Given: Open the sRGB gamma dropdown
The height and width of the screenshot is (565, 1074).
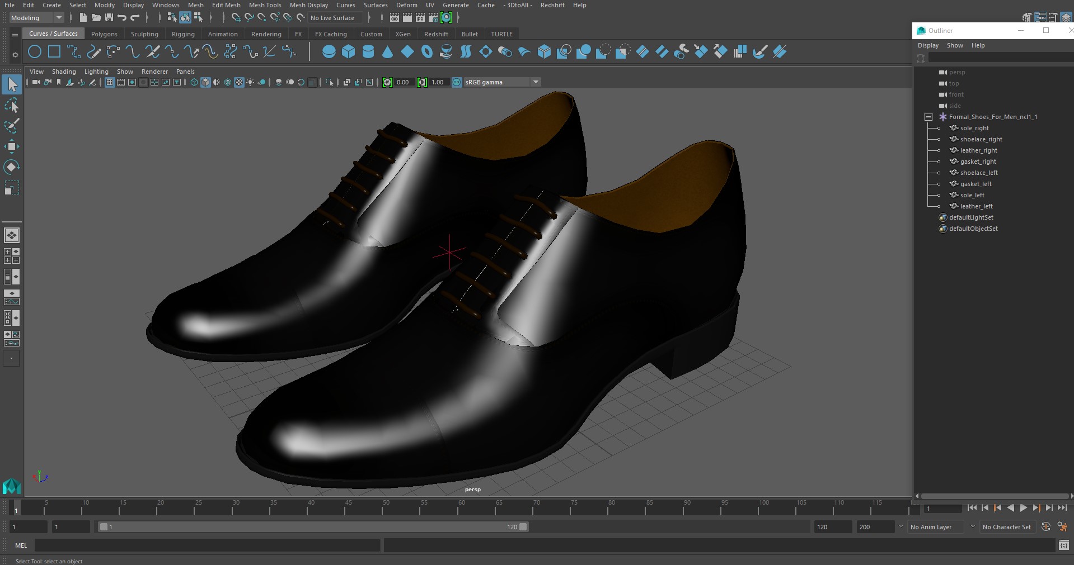Looking at the screenshot, I should (502, 82).
